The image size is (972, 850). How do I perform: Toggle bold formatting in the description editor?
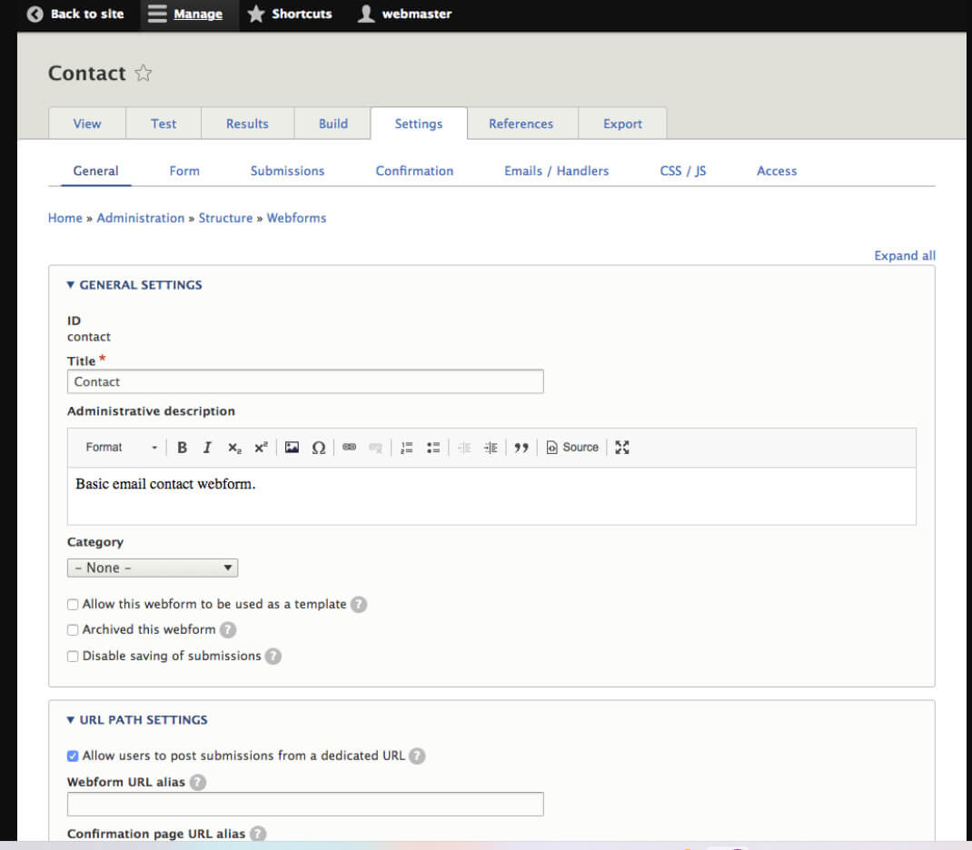click(x=182, y=447)
